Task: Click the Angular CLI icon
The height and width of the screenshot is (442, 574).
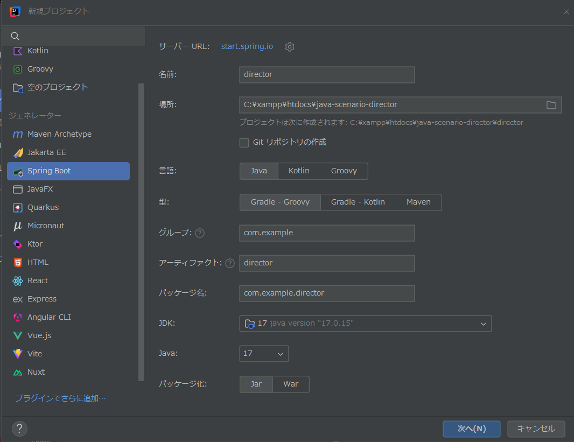Action: pos(18,317)
